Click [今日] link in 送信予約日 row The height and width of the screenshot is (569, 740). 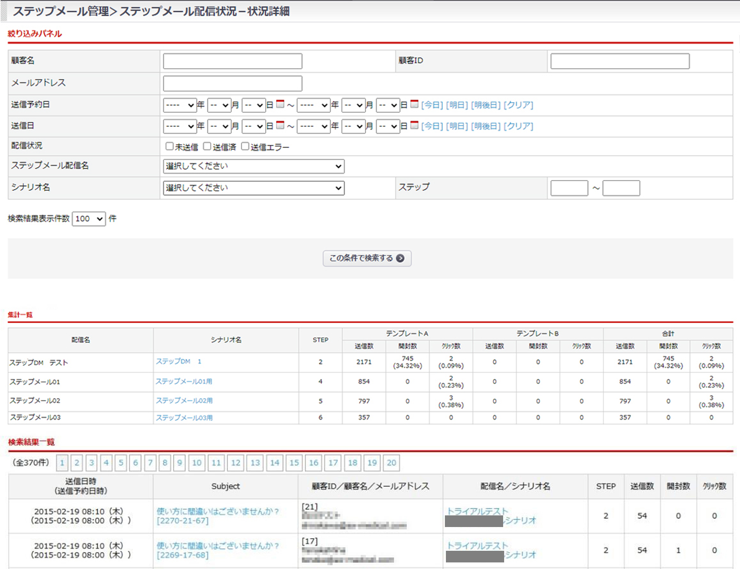point(432,105)
